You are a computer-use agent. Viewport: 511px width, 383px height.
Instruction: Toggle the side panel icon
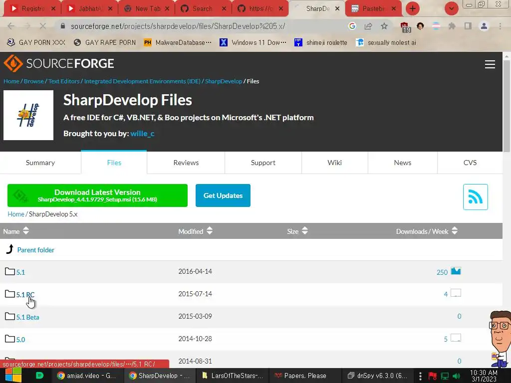[468, 26]
